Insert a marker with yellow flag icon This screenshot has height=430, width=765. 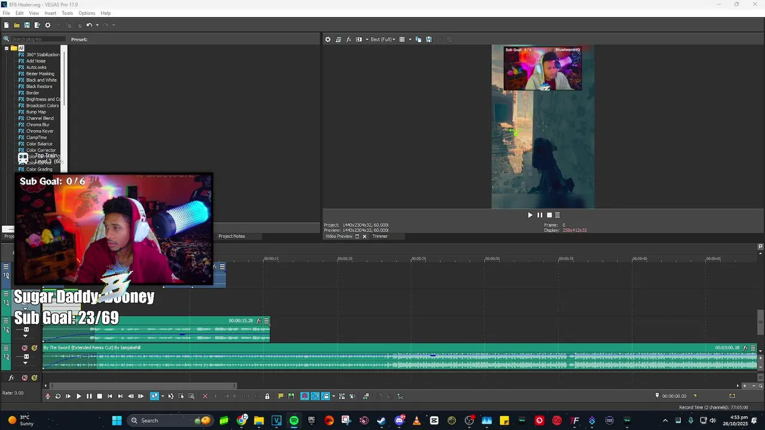[281, 396]
